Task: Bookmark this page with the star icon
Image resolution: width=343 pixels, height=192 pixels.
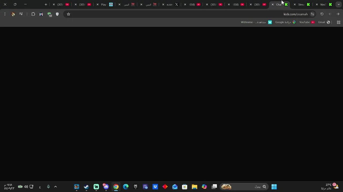Action: [x=68, y=14]
